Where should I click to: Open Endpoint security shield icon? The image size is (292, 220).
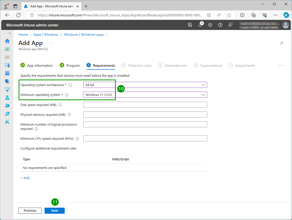point(7,81)
